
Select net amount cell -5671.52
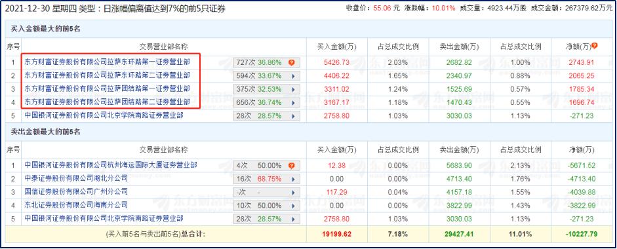582,166
